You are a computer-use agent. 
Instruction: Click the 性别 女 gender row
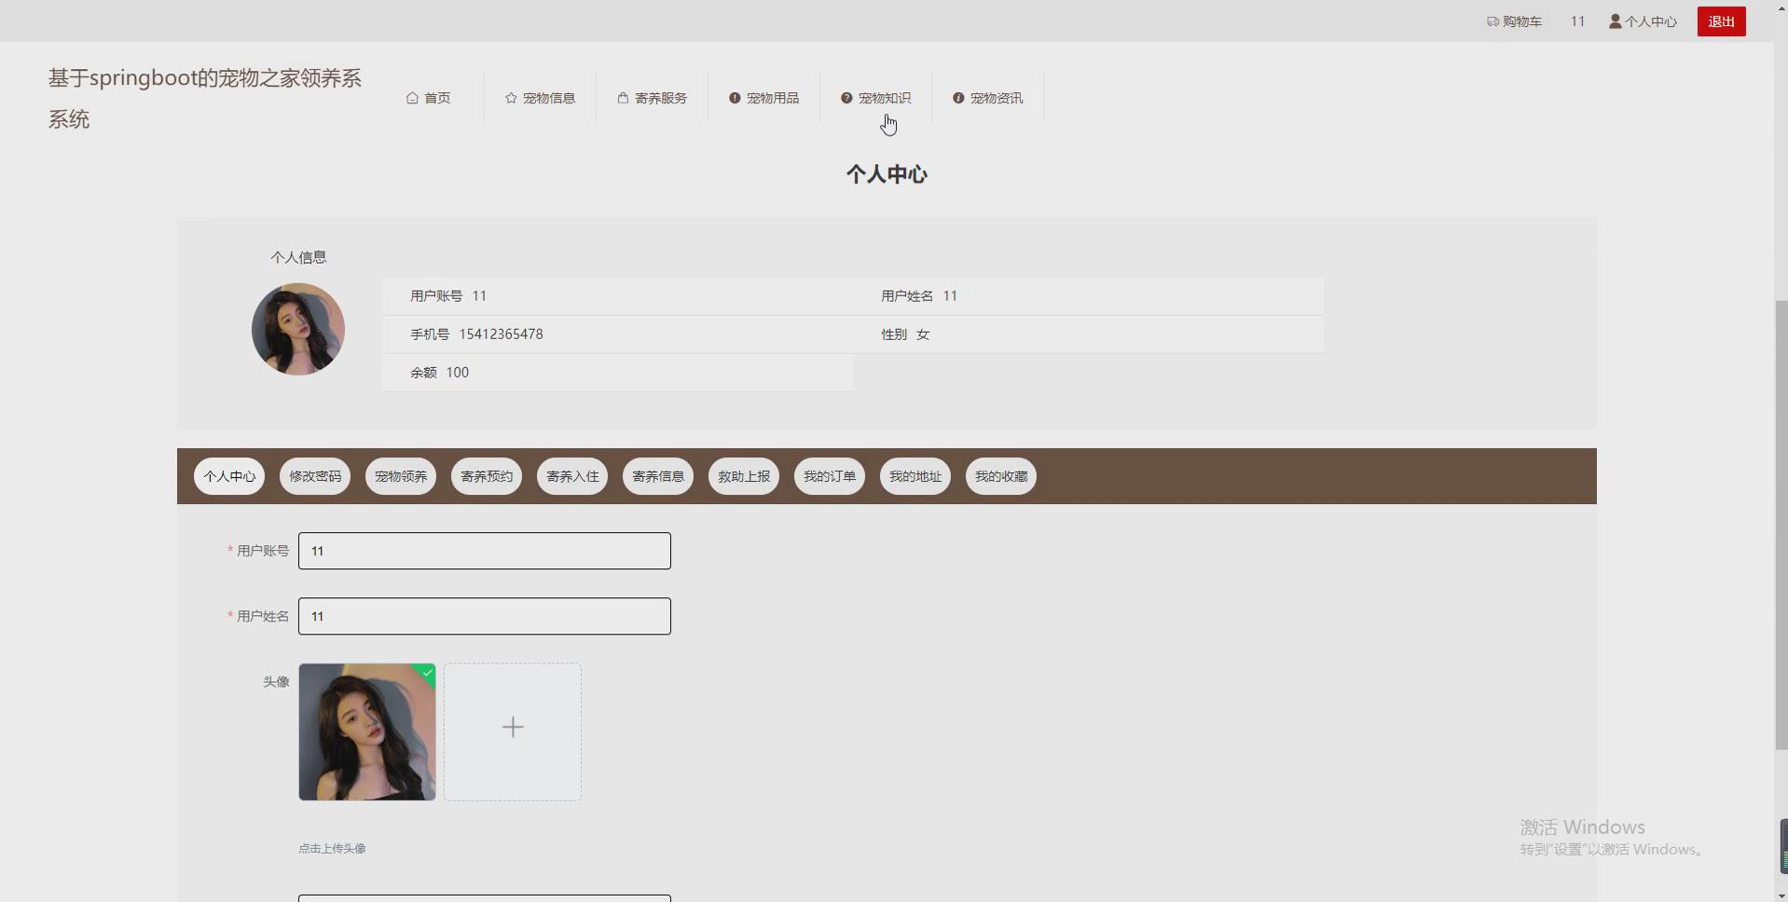(1088, 334)
